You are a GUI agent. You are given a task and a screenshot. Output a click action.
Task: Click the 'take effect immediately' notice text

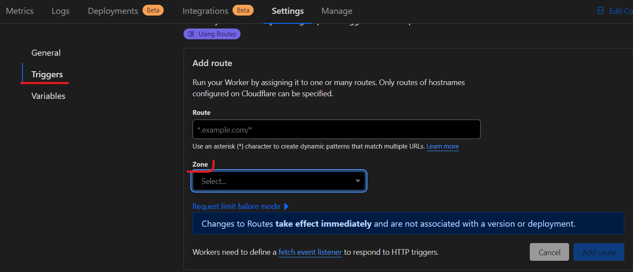pyautogui.click(x=323, y=224)
